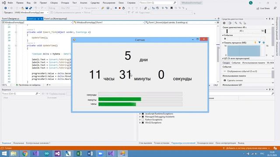This screenshot has width=280, height=157.
Task: Enable Python Exceptions checkbox
Action: (143, 120)
